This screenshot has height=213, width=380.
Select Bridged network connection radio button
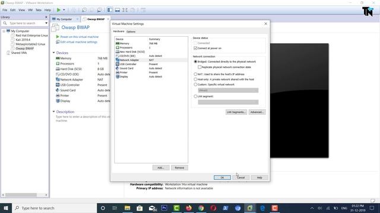[x=195, y=62]
